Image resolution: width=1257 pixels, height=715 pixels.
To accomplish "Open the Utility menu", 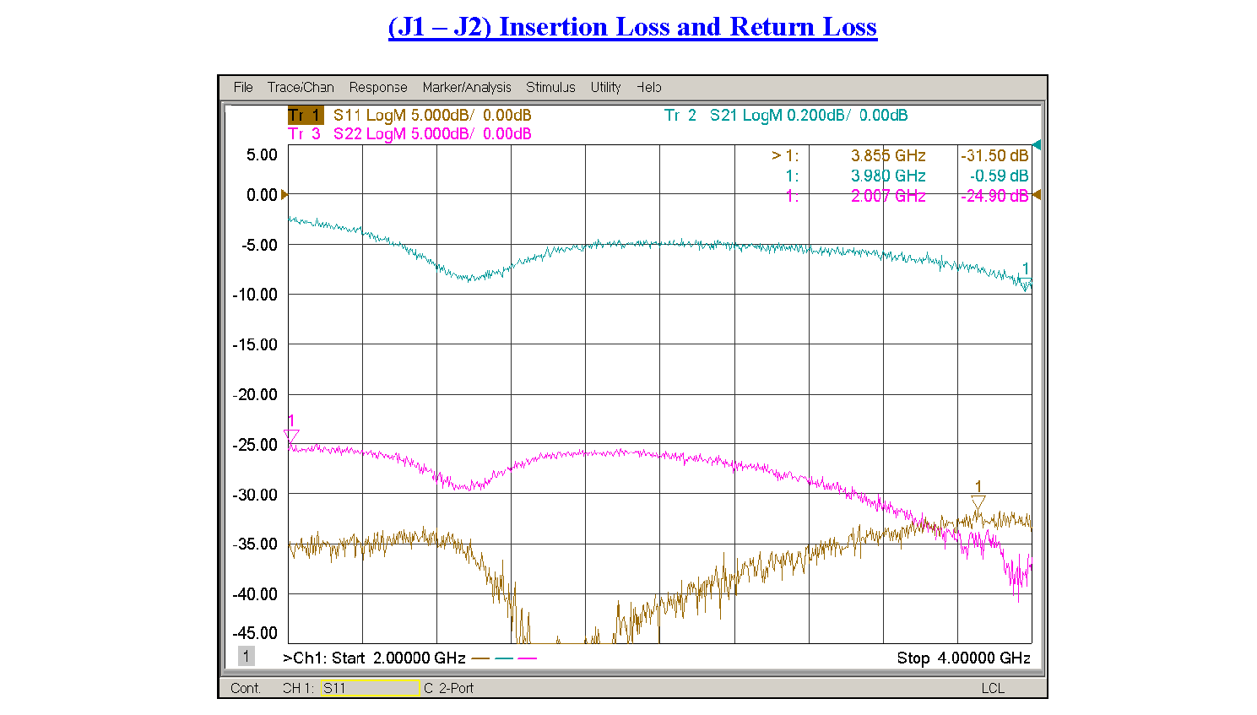I will pyautogui.click(x=605, y=87).
